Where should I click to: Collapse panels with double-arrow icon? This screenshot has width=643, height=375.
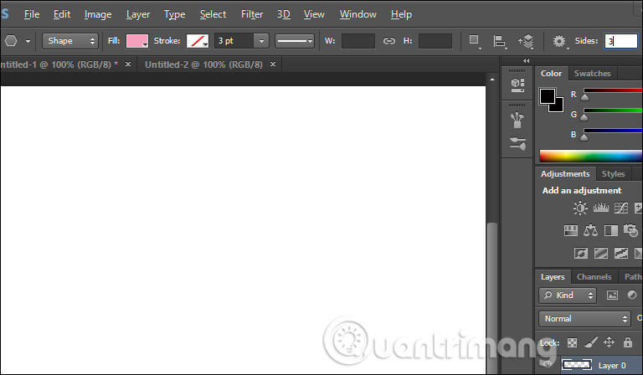point(526,60)
